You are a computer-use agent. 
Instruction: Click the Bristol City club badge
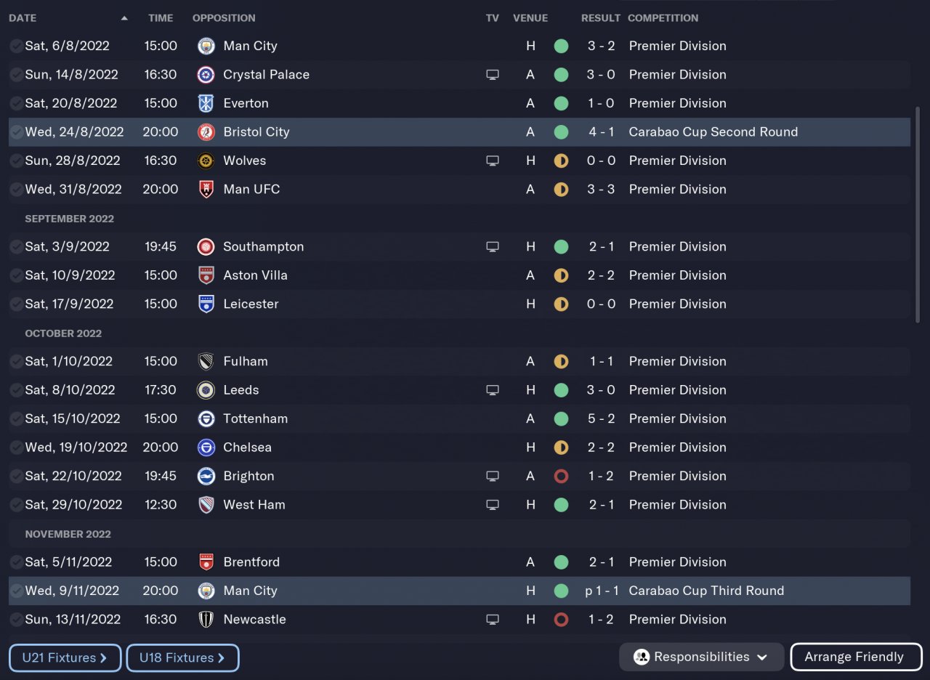[206, 132]
